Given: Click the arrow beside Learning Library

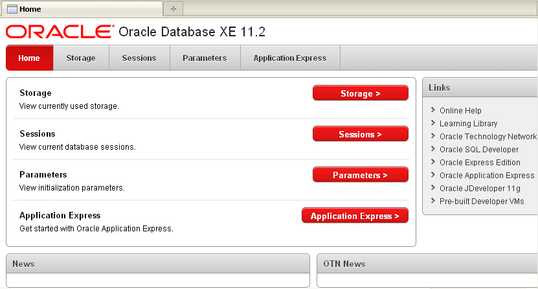Looking at the screenshot, I should click(432, 123).
